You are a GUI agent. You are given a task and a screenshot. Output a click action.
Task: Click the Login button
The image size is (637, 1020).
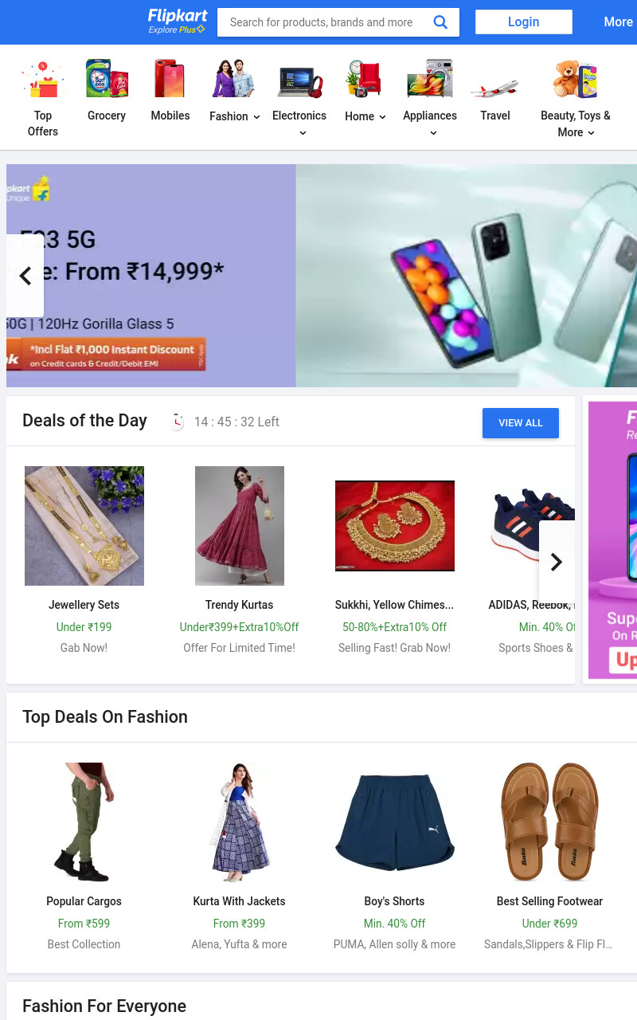(x=524, y=22)
